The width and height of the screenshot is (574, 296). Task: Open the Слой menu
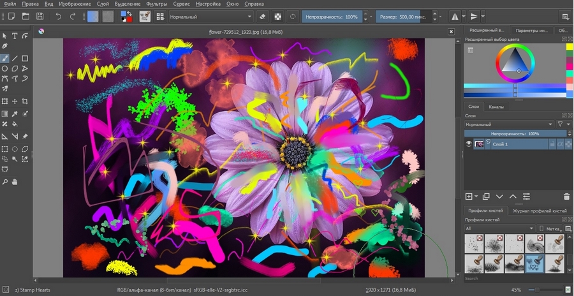pos(103,4)
